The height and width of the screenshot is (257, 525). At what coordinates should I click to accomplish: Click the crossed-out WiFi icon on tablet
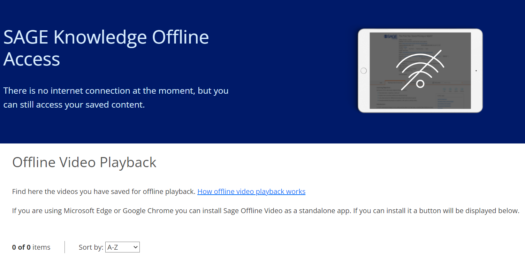(x=420, y=70)
